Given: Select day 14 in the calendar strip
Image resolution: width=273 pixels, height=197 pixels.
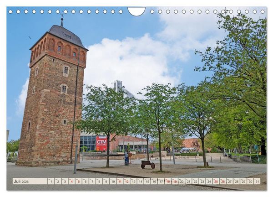Looking at the screenshot, I should (x=140, y=181).
